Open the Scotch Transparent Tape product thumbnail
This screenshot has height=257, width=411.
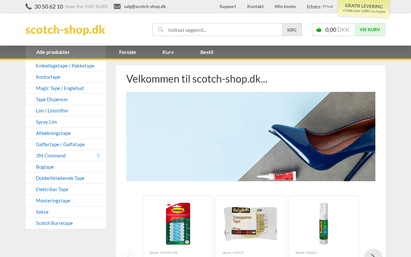coord(251,224)
